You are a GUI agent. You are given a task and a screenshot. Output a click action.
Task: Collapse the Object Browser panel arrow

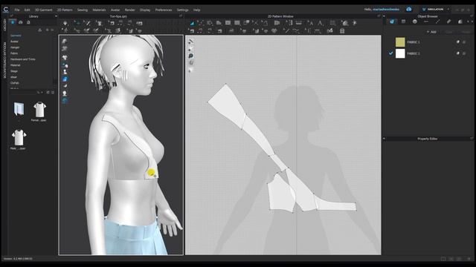click(x=384, y=16)
